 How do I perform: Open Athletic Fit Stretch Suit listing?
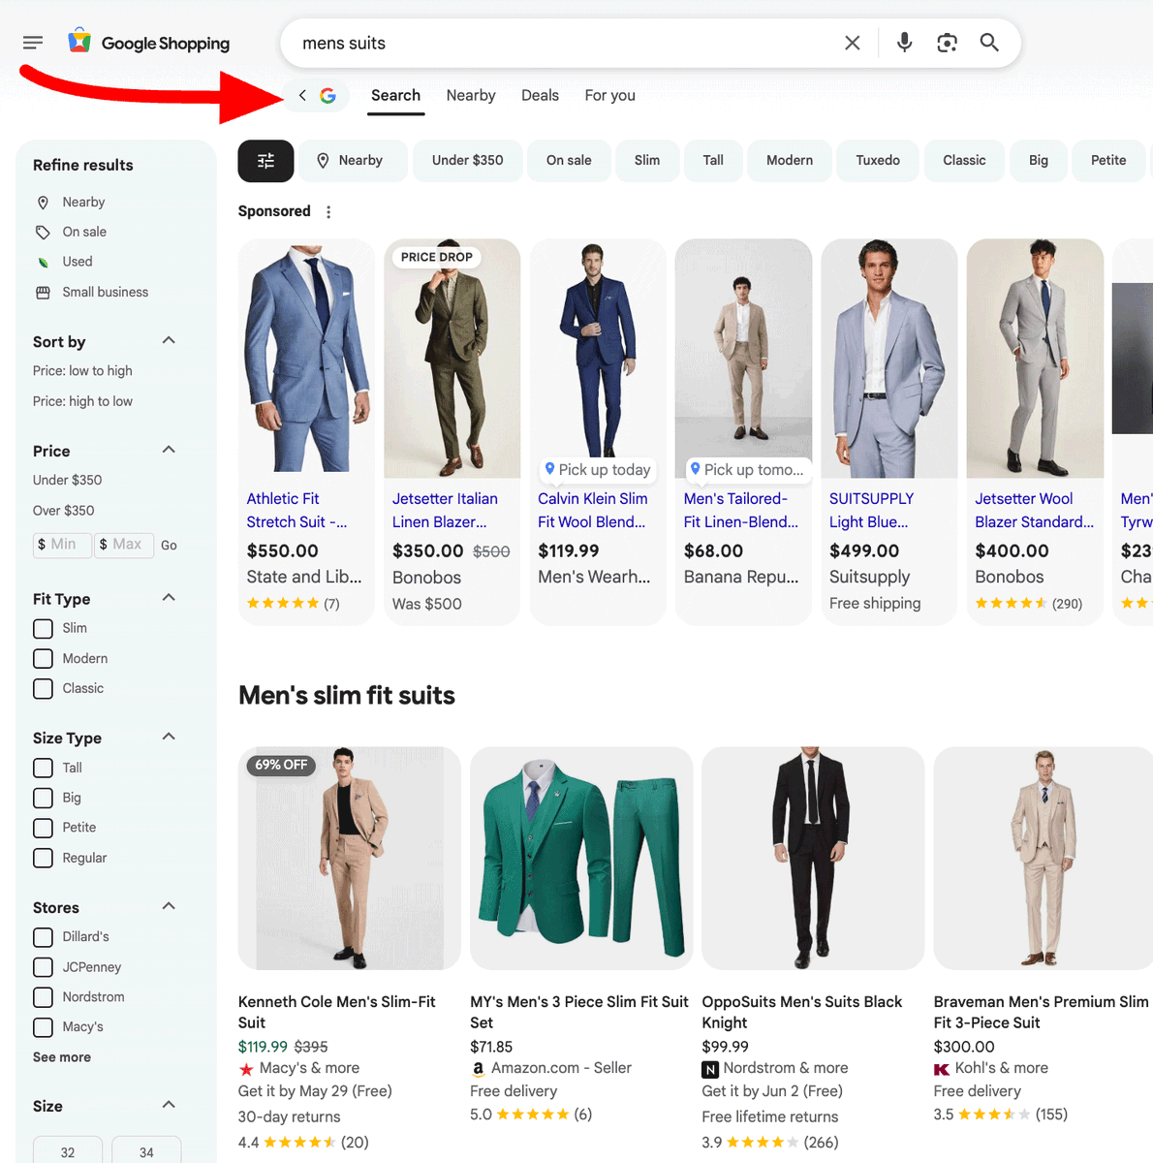(296, 511)
